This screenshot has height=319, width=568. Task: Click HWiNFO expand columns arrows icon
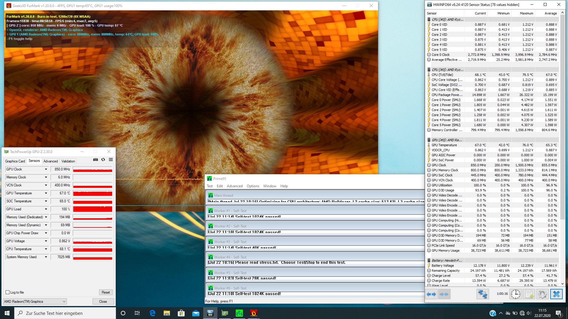tap(431, 294)
